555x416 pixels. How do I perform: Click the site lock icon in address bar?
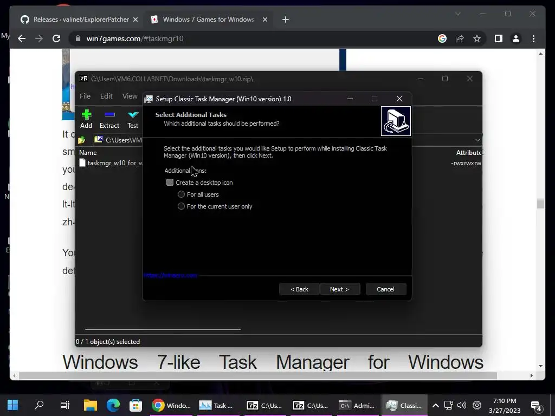pos(78,38)
